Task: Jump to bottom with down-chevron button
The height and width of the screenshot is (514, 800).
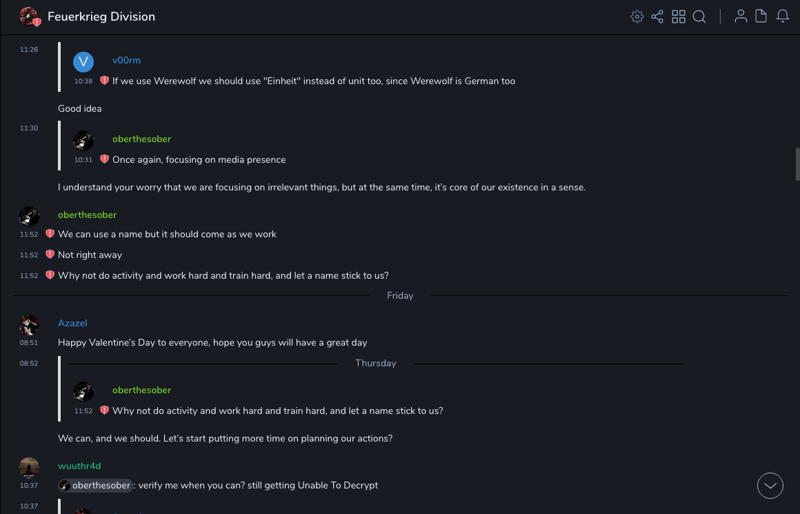Action: point(770,486)
